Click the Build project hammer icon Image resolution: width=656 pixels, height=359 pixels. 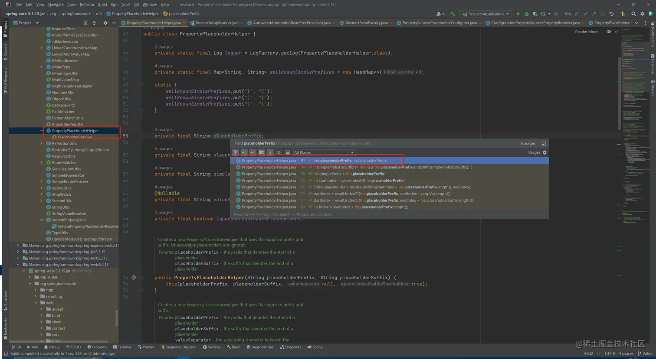pos(453,14)
